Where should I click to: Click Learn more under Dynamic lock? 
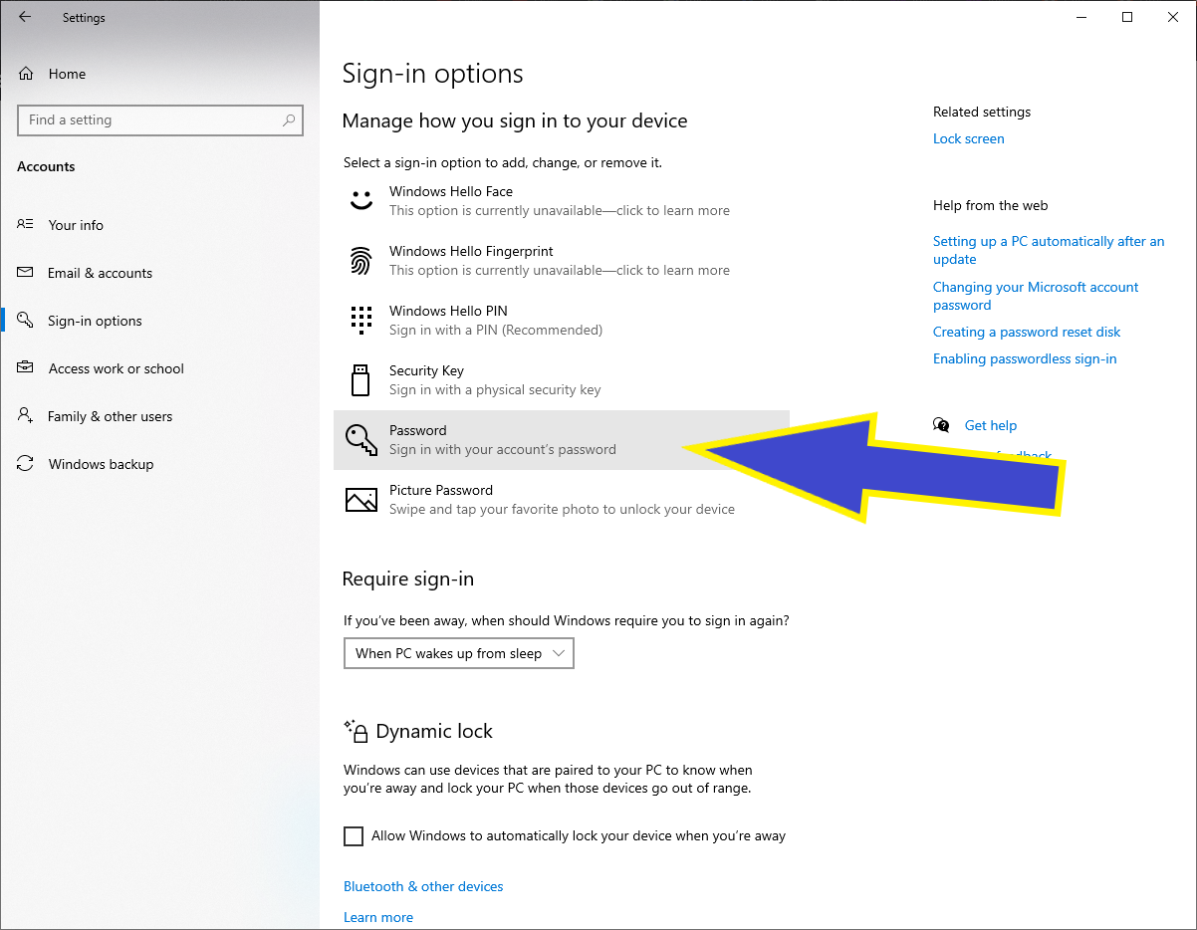(378, 918)
